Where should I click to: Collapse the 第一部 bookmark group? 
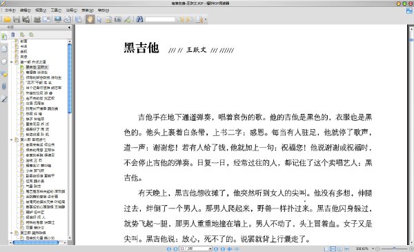tap(12, 62)
